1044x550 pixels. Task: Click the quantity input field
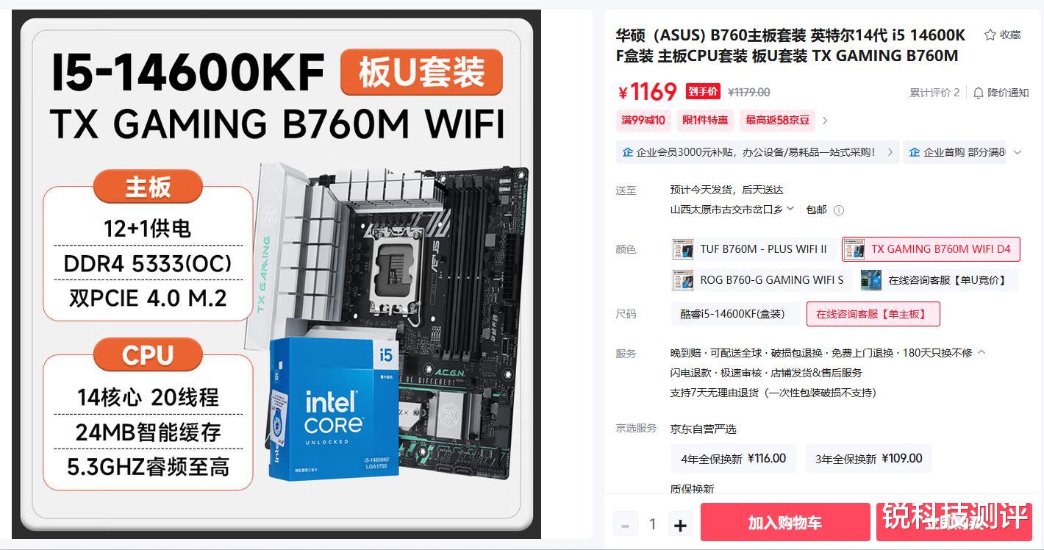point(652,524)
